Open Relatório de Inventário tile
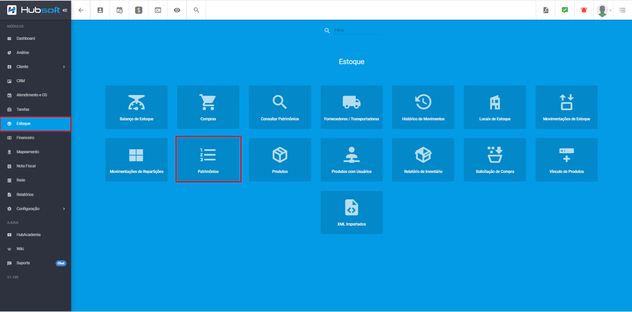 [423, 160]
